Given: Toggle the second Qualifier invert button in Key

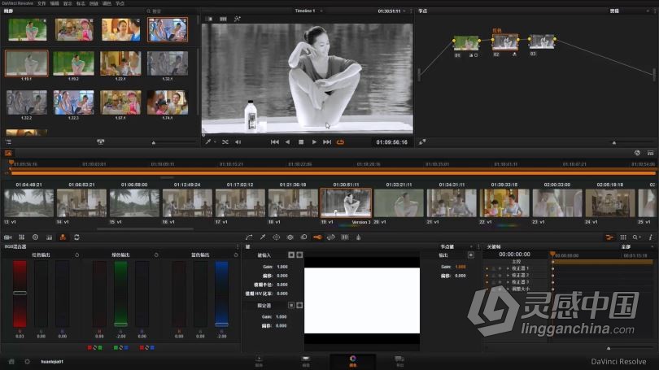Looking at the screenshot, I should pos(299,305).
